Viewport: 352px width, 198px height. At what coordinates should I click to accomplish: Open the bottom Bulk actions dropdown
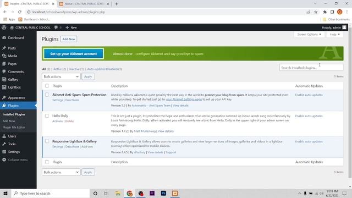(x=61, y=172)
